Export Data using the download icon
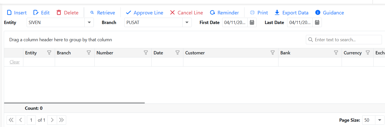Image resolution: width=385 pixels, height=127 pixels. (x=292, y=13)
